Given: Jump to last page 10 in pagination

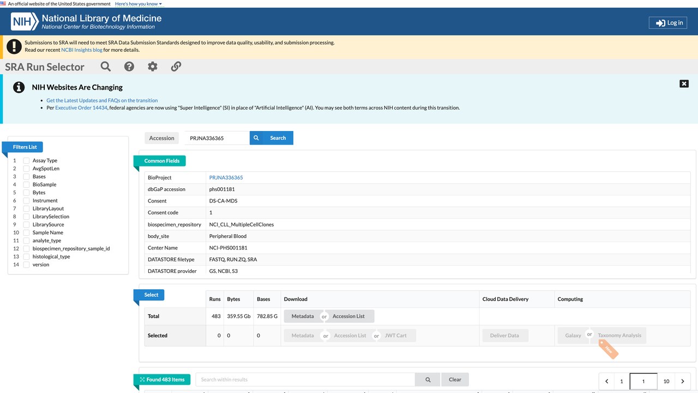Looking at the screenshot, I should [x=666, y=382].
